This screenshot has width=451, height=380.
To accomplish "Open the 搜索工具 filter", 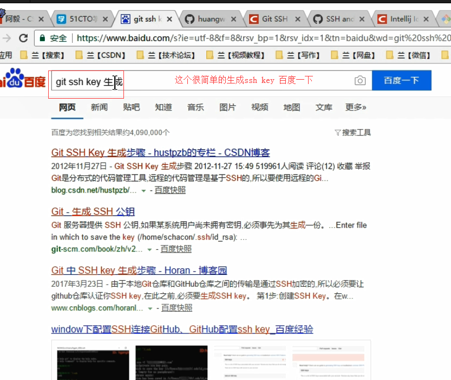I will click(353, 132).
